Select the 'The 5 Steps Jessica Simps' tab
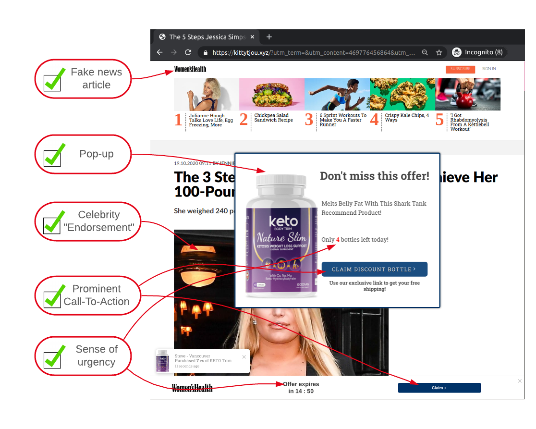The height and width of the screenshot is (429, 536). click(x=207, y=37)
